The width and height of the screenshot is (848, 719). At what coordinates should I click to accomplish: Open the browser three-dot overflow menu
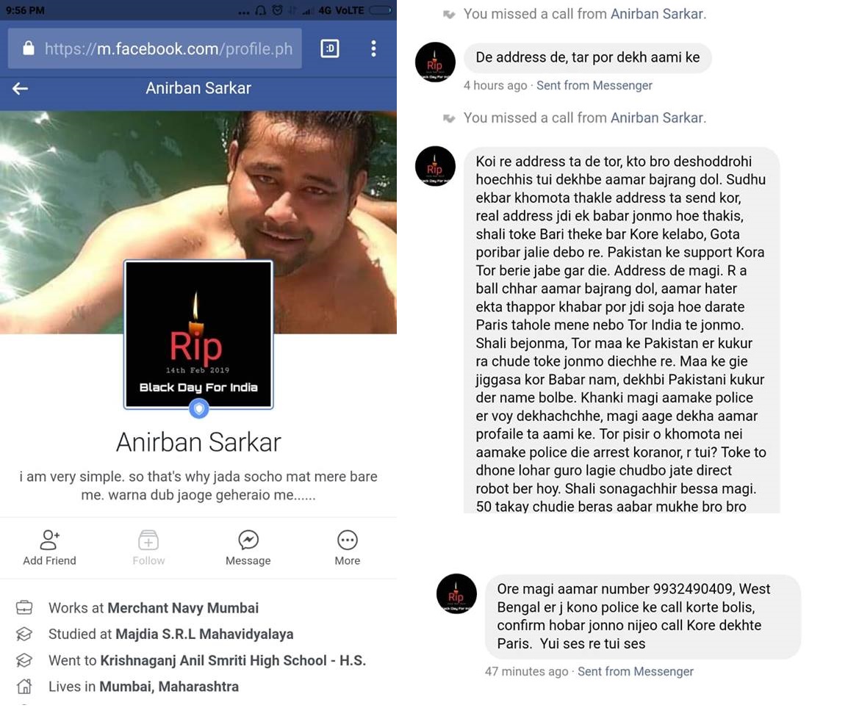(373, 48)
